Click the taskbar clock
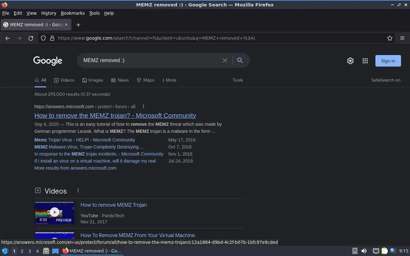Viewport: 410px width, 256px height. [404, 251]
